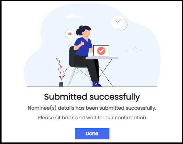Viewport: 183px width, 144px height.
Task: Click the 'Please sit back' confirmation text
Action: [x=92, y=118]
